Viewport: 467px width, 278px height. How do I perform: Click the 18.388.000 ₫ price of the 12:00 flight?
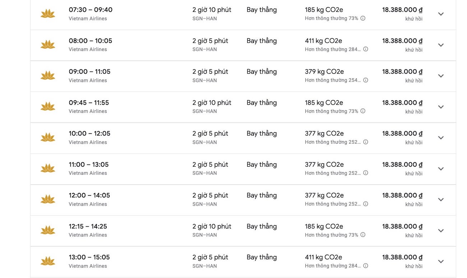click(x=402, y=195)
